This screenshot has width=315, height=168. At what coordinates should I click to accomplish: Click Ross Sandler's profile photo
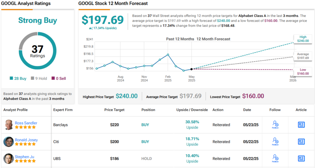tap(8, 125)
